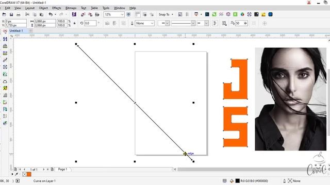Click the Open folder icon in the toolbar
This screenshot has height=185, width=330.
(4, 14)
